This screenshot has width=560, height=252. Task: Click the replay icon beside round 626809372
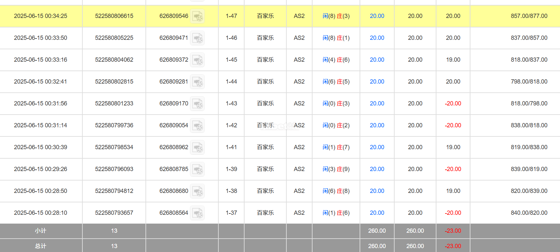pyautogui.click(x=197, y=60)
